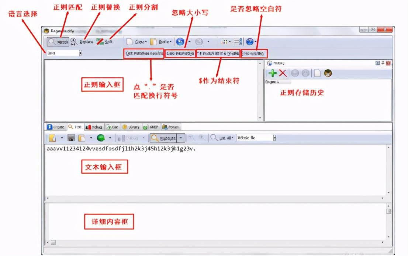The image size is (408, 256).
Task: Switch to the Test tab
Action: pyautogui.click(x=75, y=127)
